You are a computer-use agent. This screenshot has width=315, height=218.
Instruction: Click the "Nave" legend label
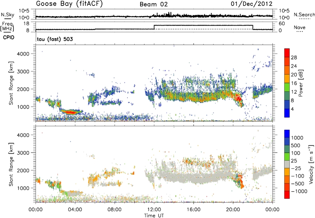[x=300, y=27]
